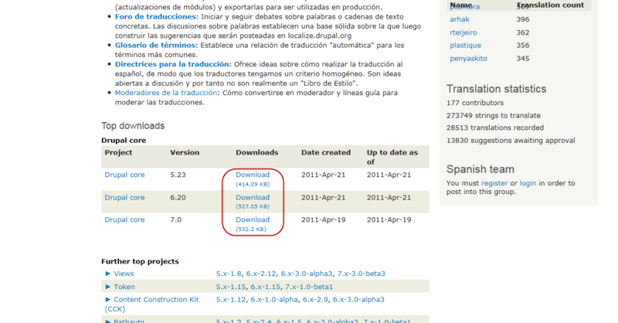Image resolution: width=618 pixels, height=323 pixels.
Task: Click the login link for Spanish team
Action: click(x=528, y=183)
